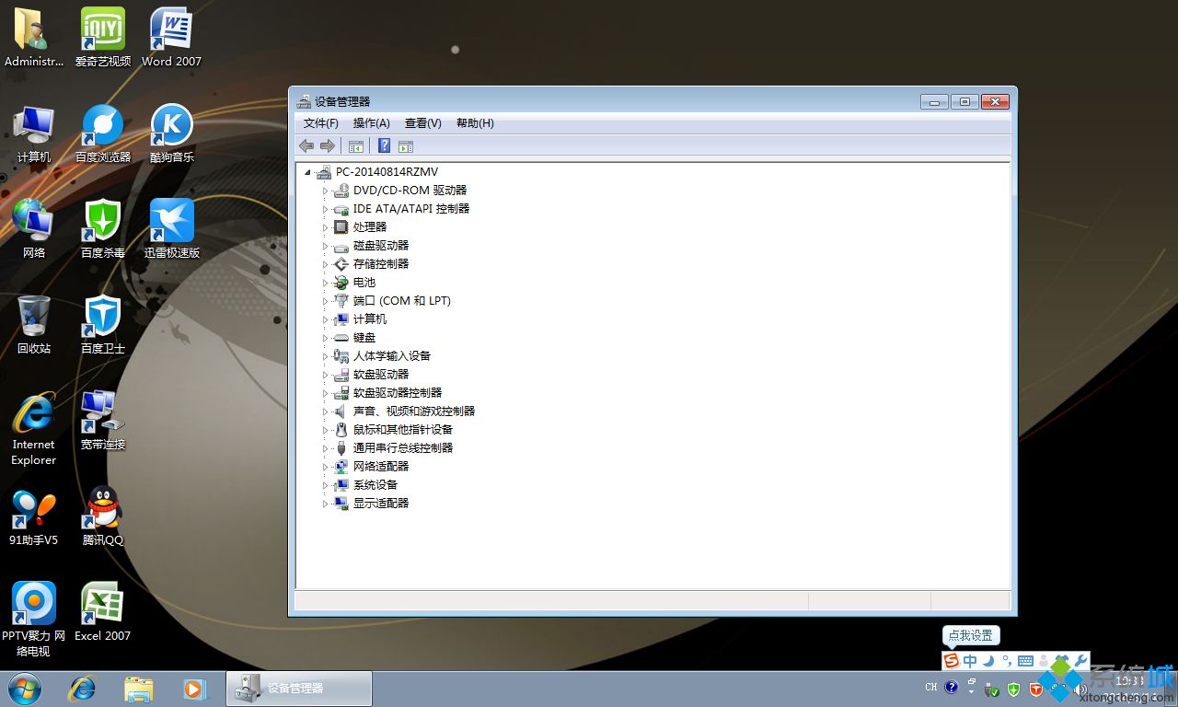Click the 设备管理器 taskbar button

pyautogui.click(x=299, y=688)
